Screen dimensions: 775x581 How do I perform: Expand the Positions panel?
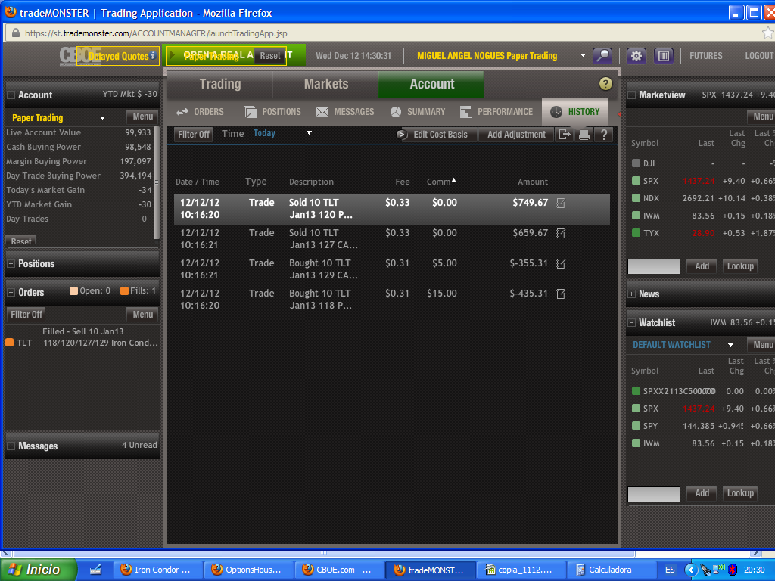tap(11, 264)
